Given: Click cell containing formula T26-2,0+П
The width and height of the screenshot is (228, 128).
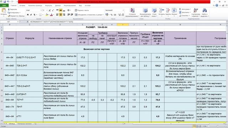Looking at the screenshot, I should point(30,66).
